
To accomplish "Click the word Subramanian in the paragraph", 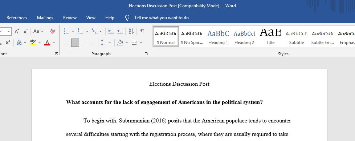I will coord(134,121).
